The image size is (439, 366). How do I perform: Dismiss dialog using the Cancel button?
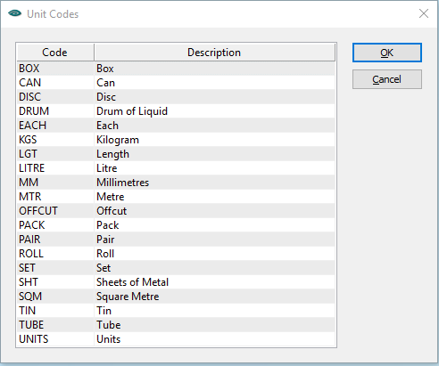click(x=387, y=79)
